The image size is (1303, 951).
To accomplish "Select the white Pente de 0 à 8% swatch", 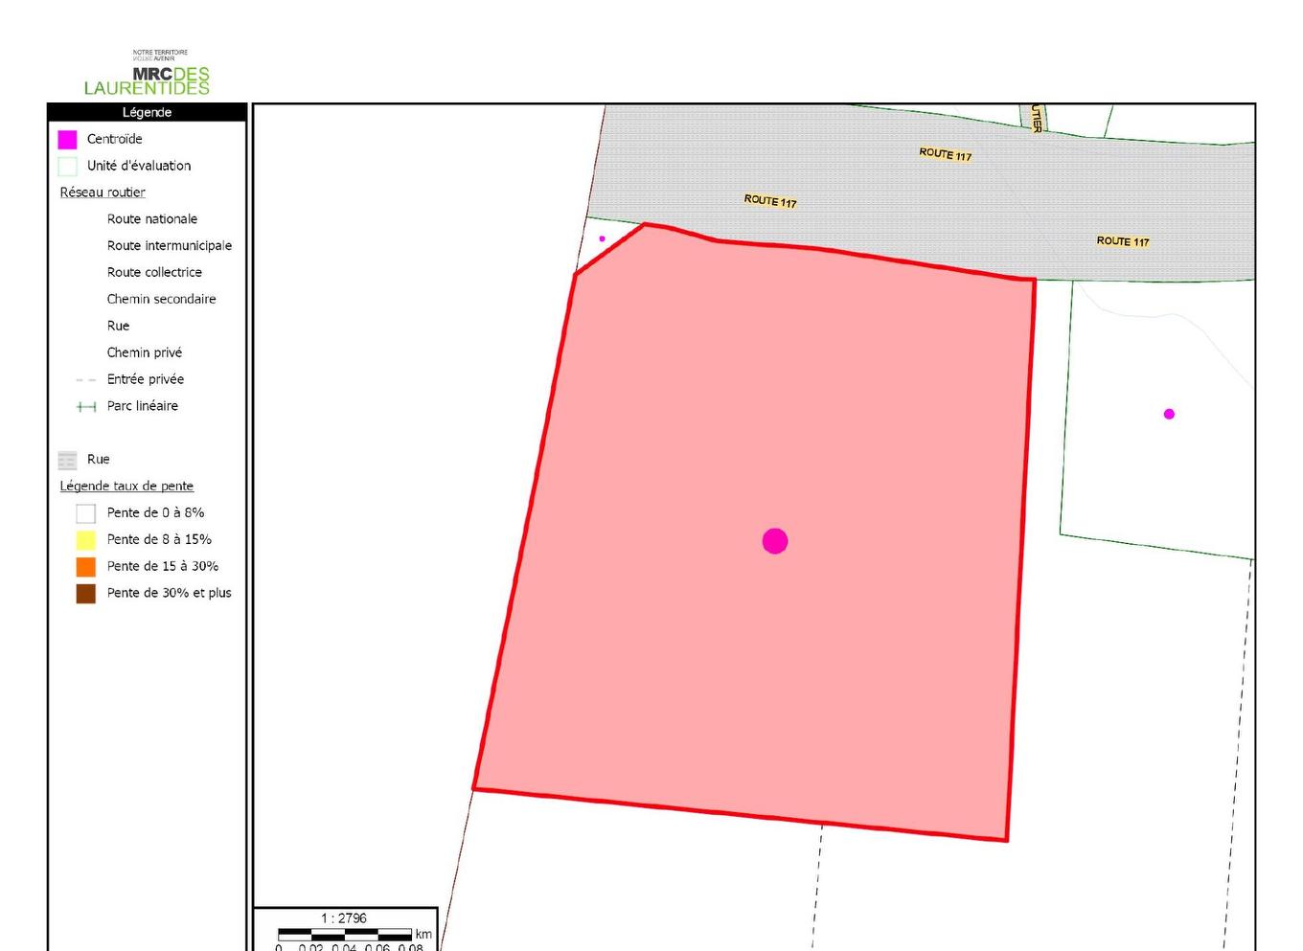I will [x=86, y=513].
